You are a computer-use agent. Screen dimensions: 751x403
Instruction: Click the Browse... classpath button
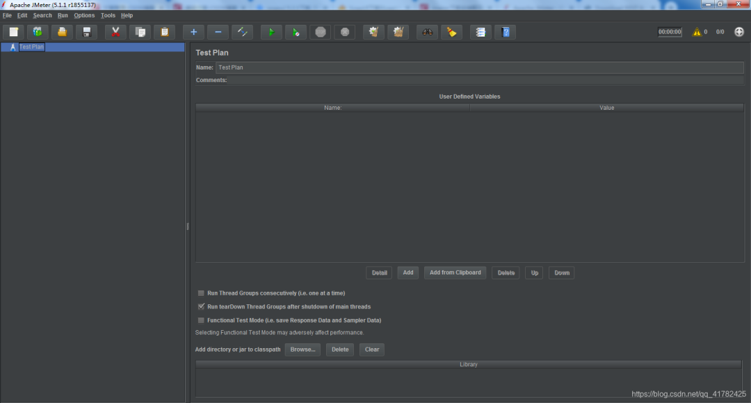pyautogui.click(x=302, y=349)
